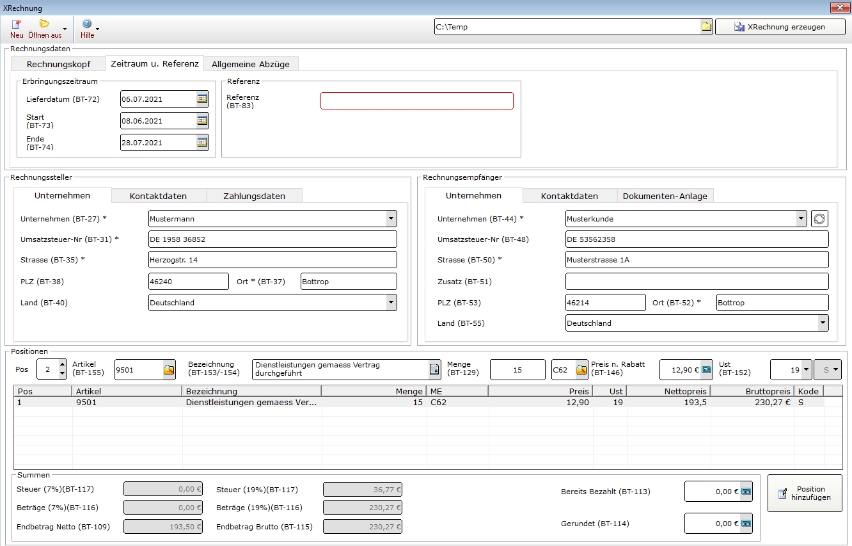
Task: Expand Rechnungsempfänger Land (BT-55) dropdown
Action: coord(823,323)
